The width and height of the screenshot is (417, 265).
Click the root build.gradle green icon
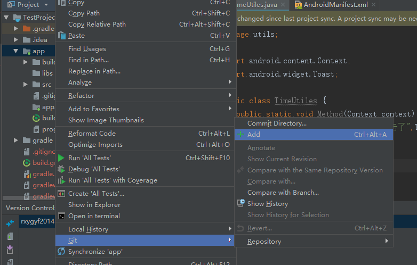tap(27, 163)
